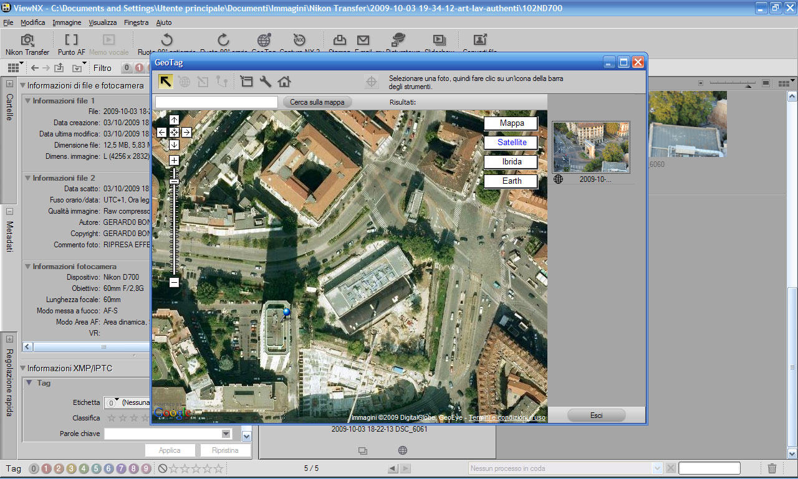This screenshot has width=798, height=479.
Task: Pan the map right with the right arrow
Action: [x=186, y=132]
